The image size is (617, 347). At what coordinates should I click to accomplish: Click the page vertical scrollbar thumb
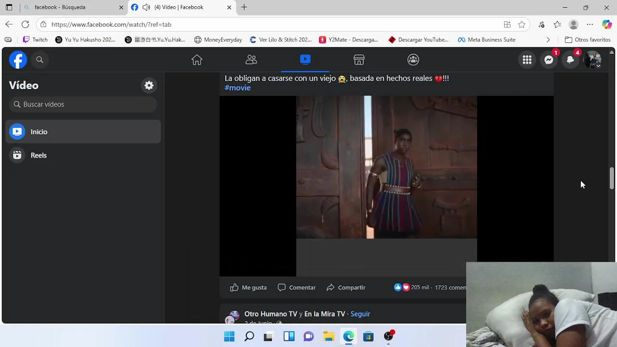point(612,179)
